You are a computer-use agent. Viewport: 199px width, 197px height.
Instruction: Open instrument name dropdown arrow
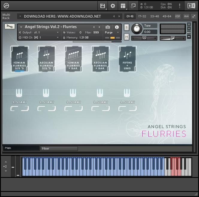(x=21, y=27)
